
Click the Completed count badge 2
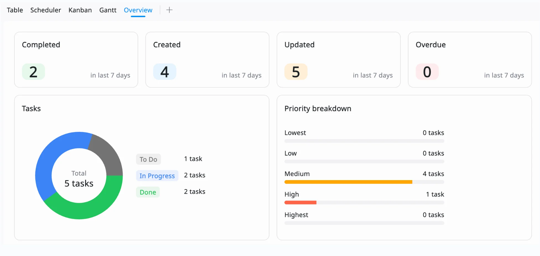coord(33,72)
